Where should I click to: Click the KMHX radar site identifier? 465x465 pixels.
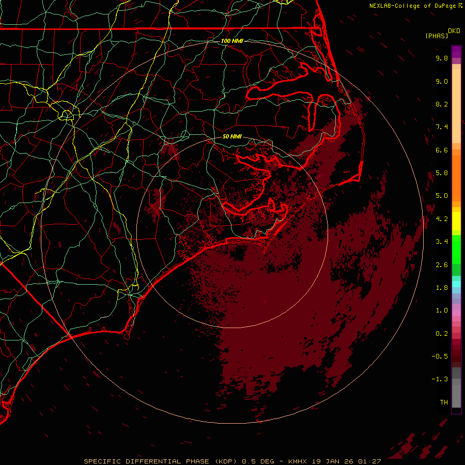(x=298, y=461)
